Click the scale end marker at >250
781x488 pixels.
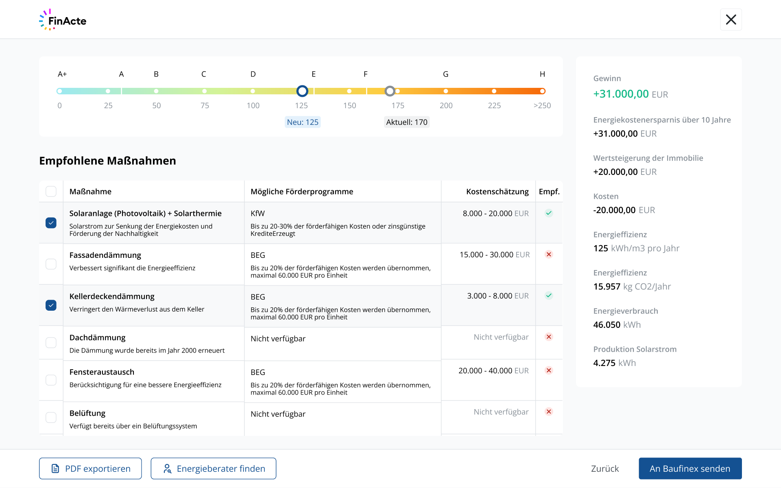click(542, 91)
